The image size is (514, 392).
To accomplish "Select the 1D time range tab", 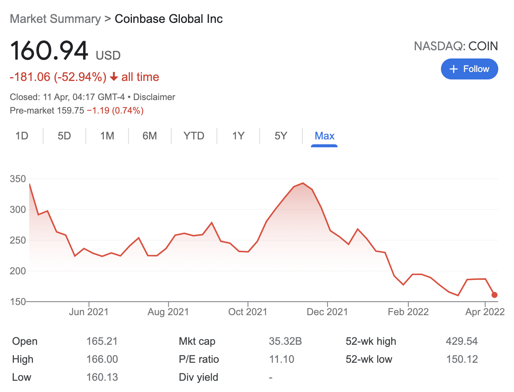I will pyautogui.click(x=22, y=136).
